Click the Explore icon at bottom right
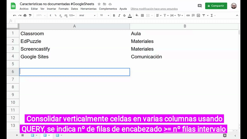247x139 pixels. 225,135
